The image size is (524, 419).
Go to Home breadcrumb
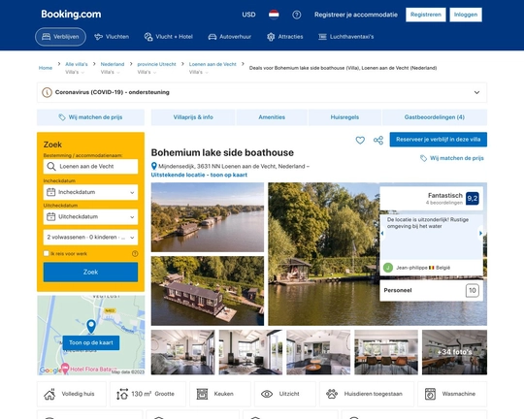(46, 68)
